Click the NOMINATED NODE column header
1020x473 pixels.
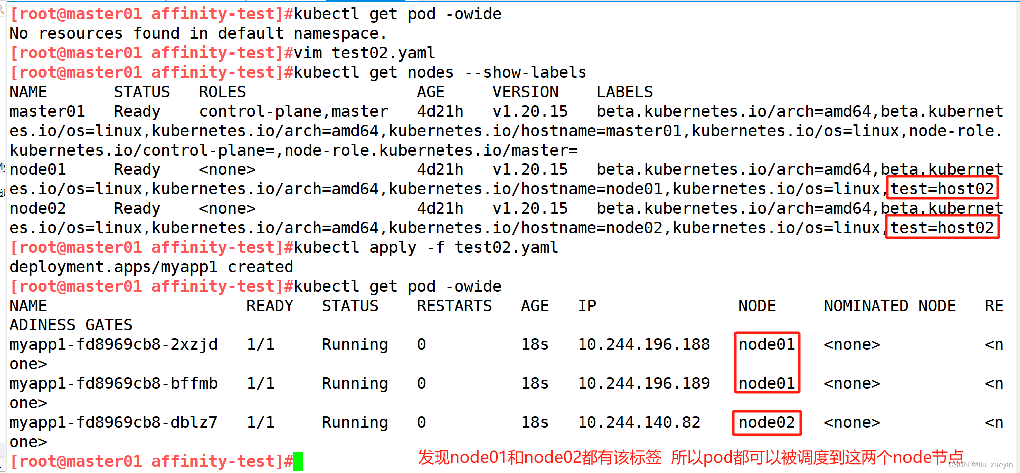point(889,306)
